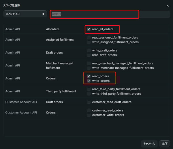Screen dimensions: 173x149
Task: Check the read_draft_orders checkbox
Action: (x=89, y=55)
